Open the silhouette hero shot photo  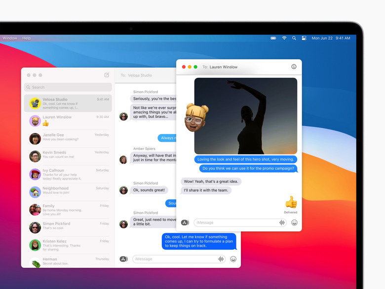tap(245, 116)
